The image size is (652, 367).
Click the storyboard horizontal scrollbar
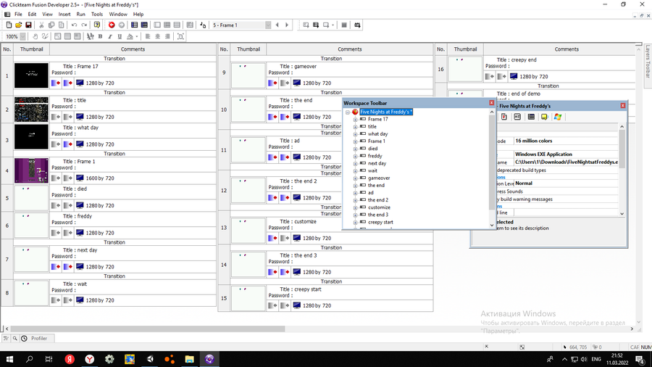[148, 329]
